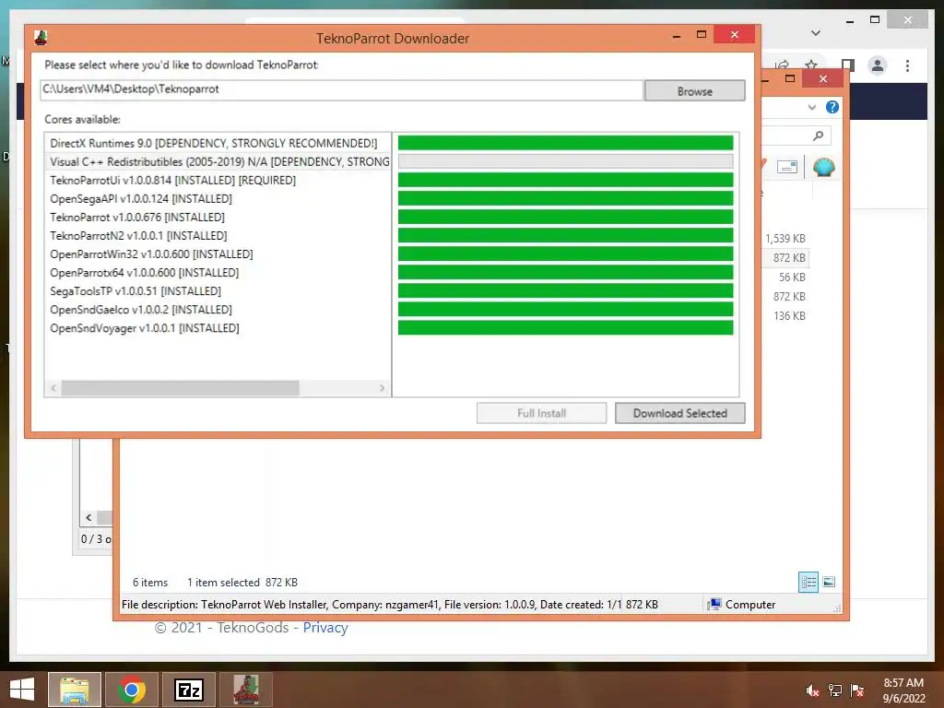Toggle the Chrome side panel icon
944x708 pixels.
pyautogui.click(x=848, y=65)
